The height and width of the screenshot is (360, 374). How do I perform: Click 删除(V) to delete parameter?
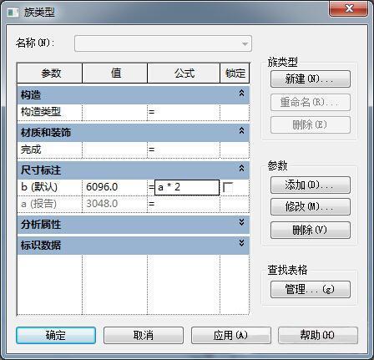(311, 230)
